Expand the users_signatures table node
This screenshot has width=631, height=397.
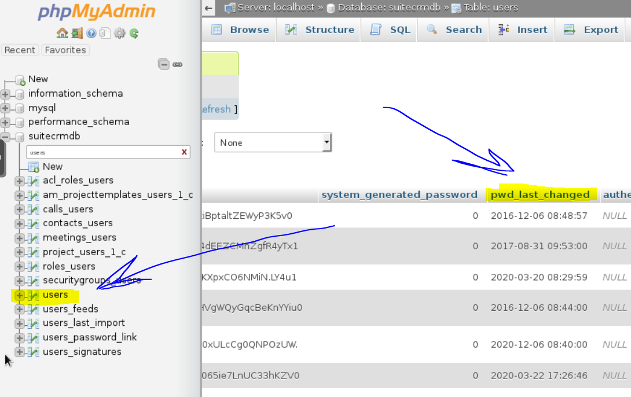tap(19, 352)
